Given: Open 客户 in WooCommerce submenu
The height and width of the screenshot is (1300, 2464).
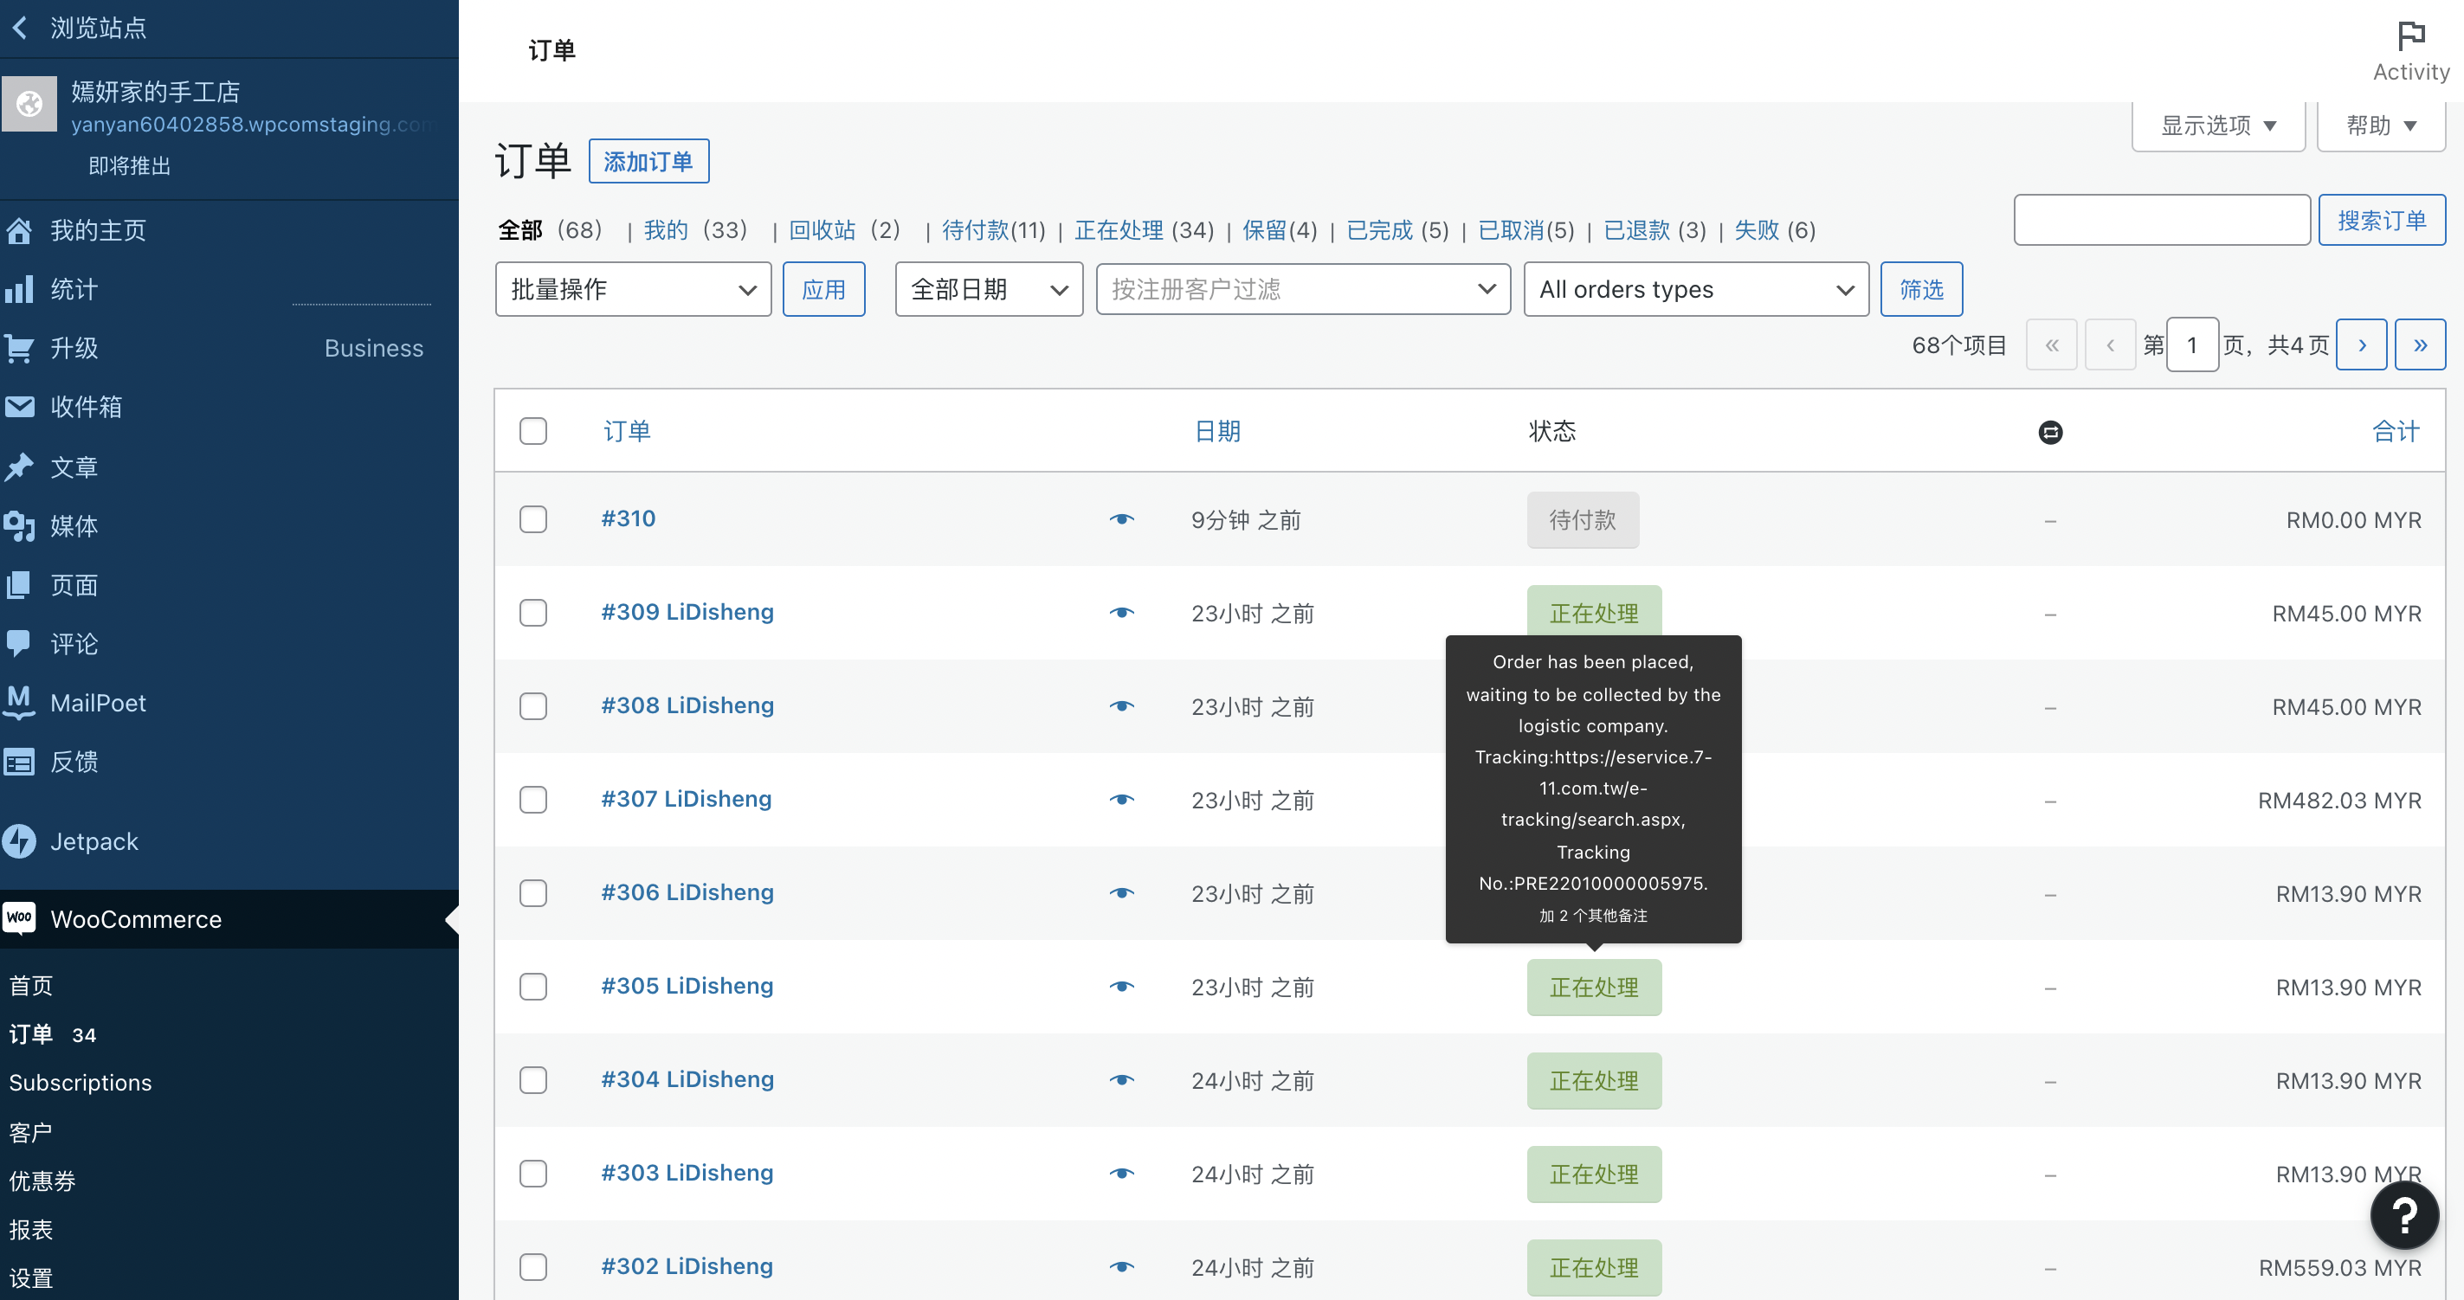Looking at the screenshot, I should tap(30, 1133).
